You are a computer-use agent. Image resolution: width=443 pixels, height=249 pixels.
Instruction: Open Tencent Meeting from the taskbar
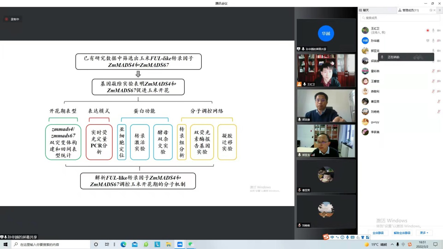(x=180, y=244)
